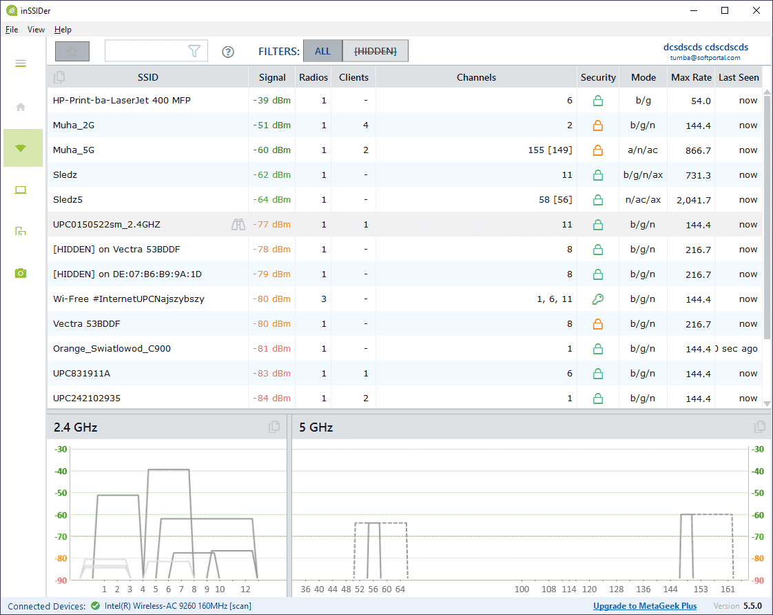Sort by Mode column header
This screenshot has height=615, width=773.
point(643,77)
